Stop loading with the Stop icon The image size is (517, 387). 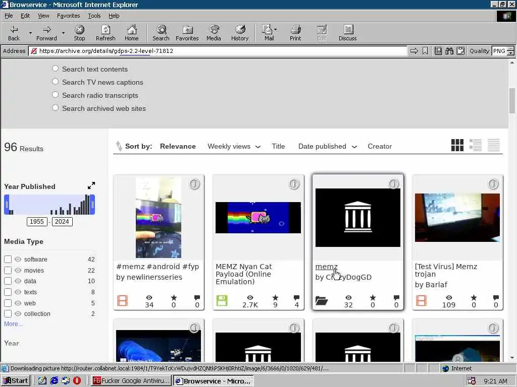(x=79, y=33)
